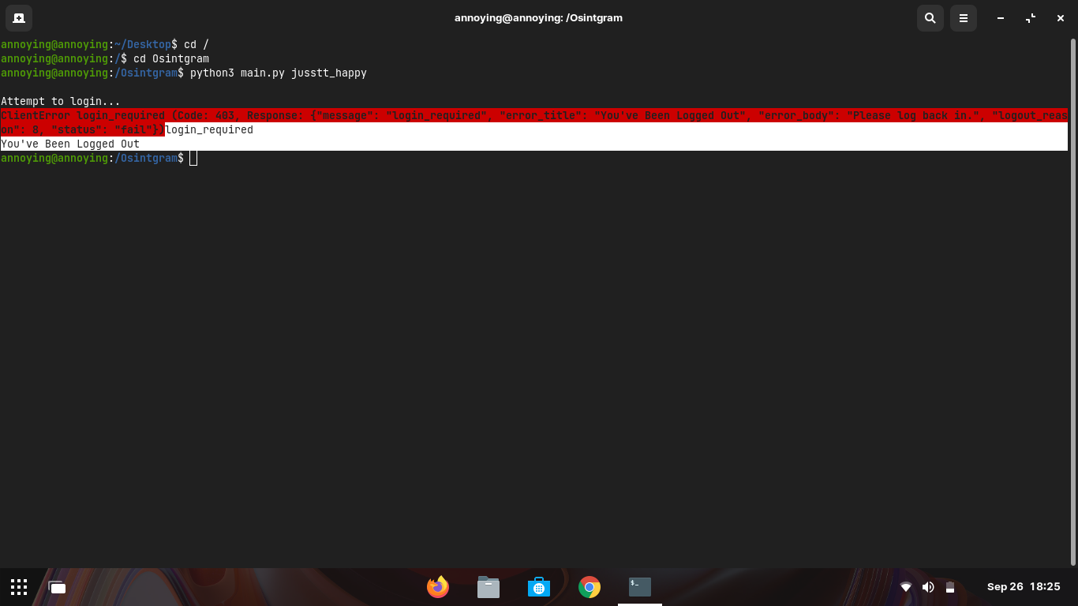Screen dimensions: 1078x606
Task: Mute audio via the speaker icon
Action: pyautogui.click(x=928, y=587)
